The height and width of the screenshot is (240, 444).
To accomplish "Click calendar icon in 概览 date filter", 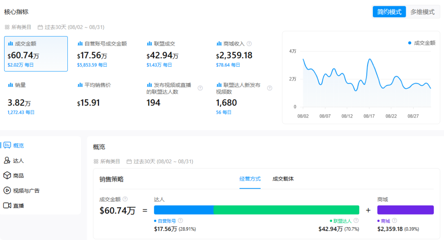I will pyautogui.click(x=129, y=162).
